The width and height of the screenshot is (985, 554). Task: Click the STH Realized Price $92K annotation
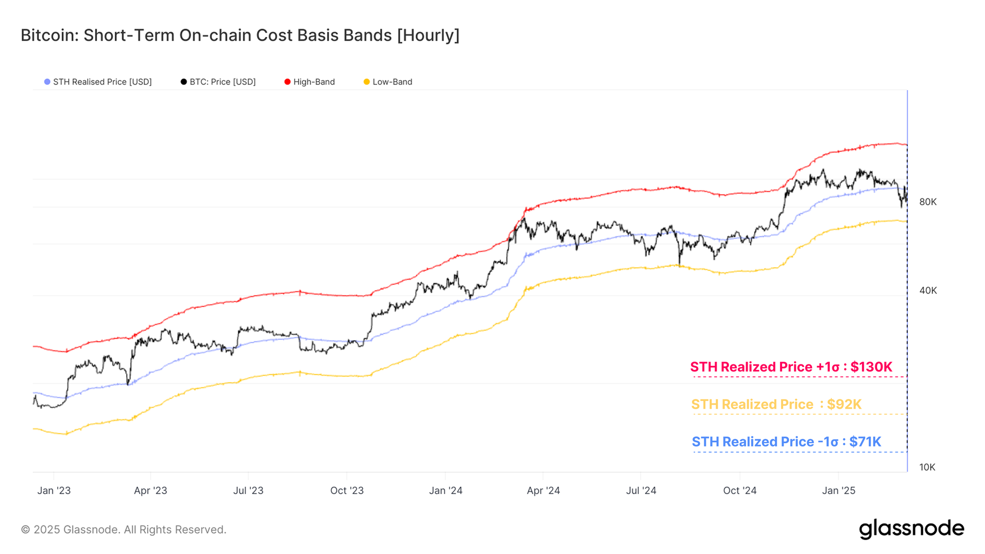pos(776,404)
